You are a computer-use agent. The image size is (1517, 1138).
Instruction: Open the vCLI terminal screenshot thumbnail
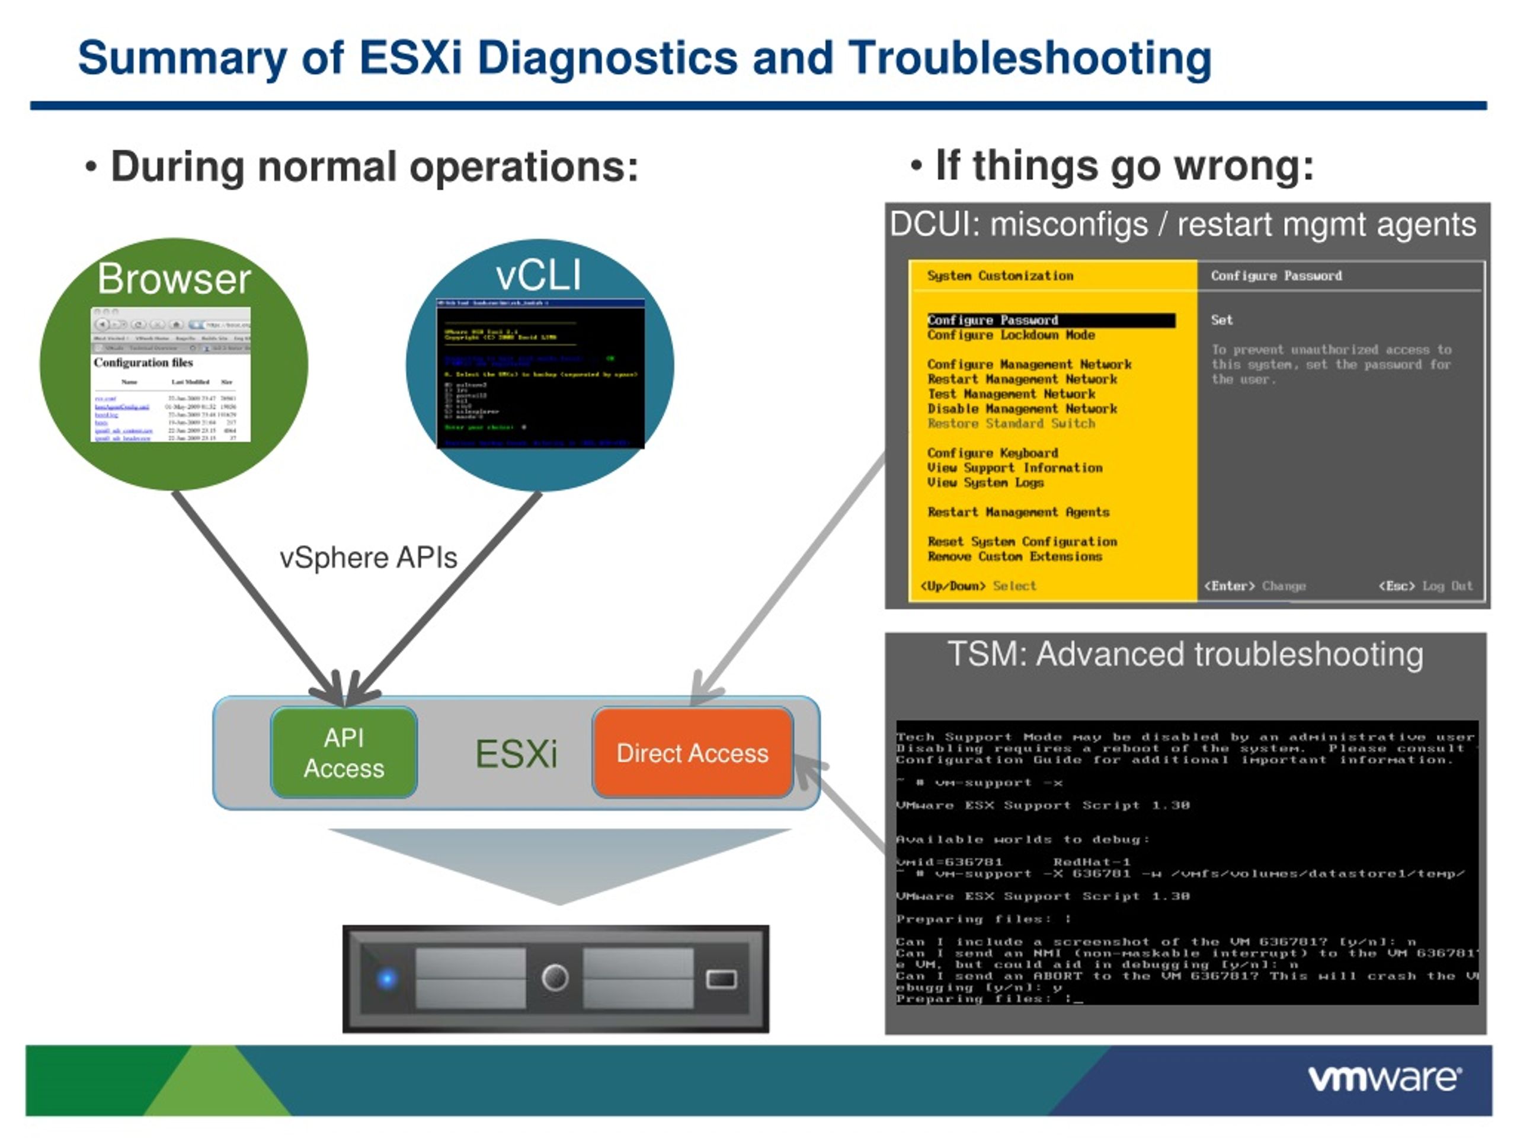pos(540,374)
